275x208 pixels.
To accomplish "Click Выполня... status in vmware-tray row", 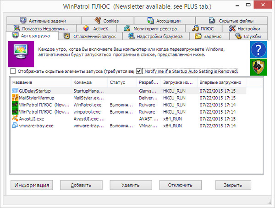I will pyautogui.click(x=121, y=126).
